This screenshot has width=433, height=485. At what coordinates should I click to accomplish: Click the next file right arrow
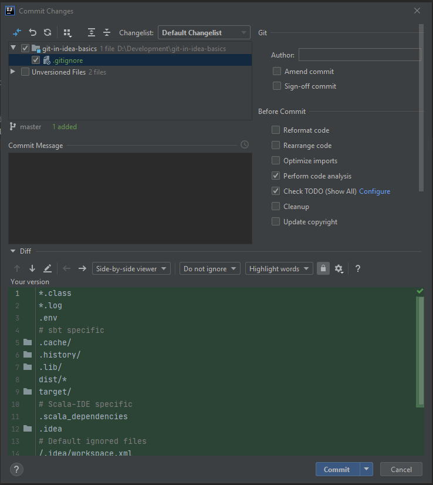(x=82, y=268)
